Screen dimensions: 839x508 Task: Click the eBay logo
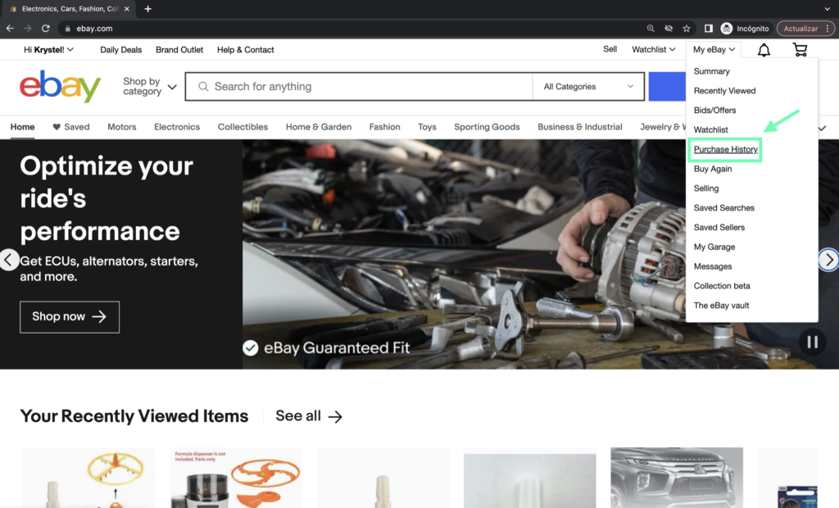[x=60, y=86]
